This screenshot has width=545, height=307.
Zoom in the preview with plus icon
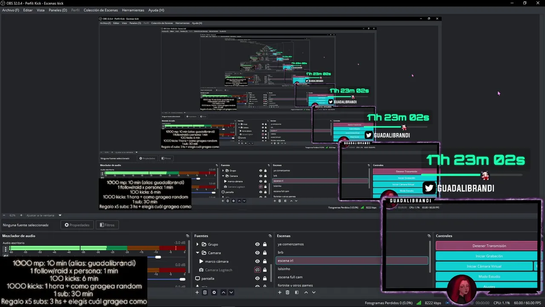(x=21, y=215)
